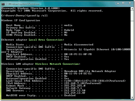
Task: Click the scrollbar down arrow
Action: click(x=132, y=97)
